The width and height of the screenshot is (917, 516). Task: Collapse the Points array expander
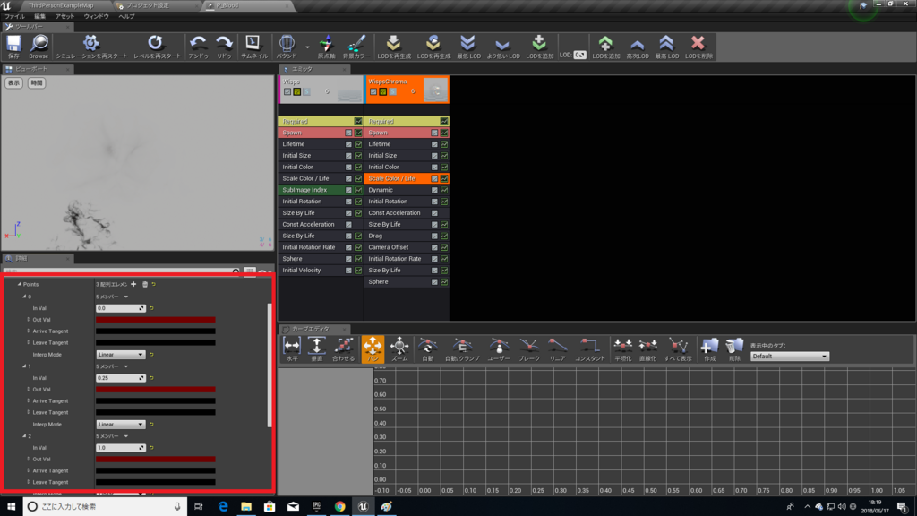click(20, 284)
